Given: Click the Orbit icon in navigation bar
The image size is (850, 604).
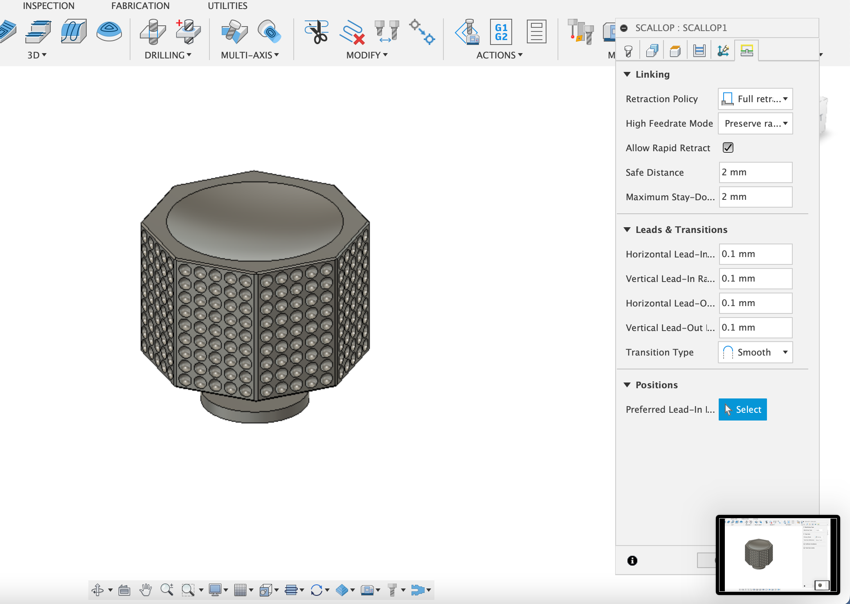Looking at the screenshot, I should click(x=98, y=590).
